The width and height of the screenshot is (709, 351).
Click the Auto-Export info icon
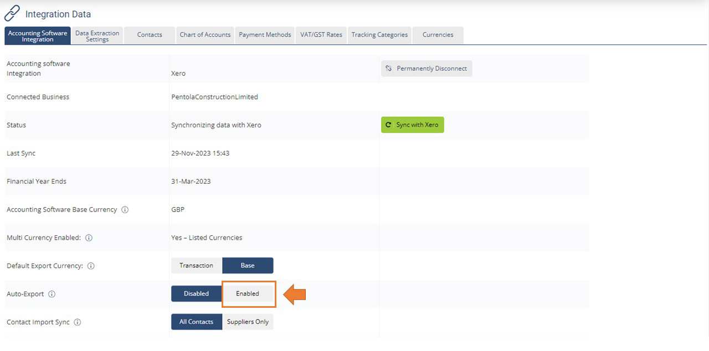click(51, 294)
